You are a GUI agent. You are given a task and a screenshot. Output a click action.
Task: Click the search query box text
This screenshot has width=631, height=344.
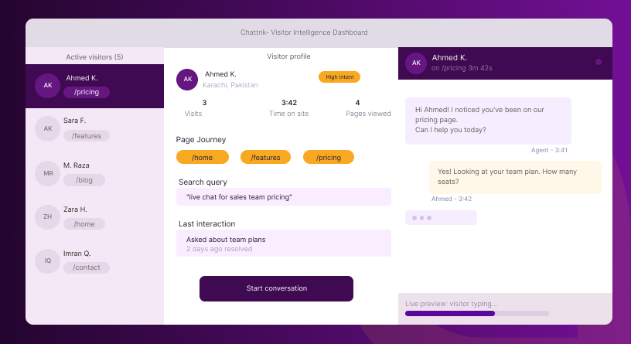tap(239, 197)
